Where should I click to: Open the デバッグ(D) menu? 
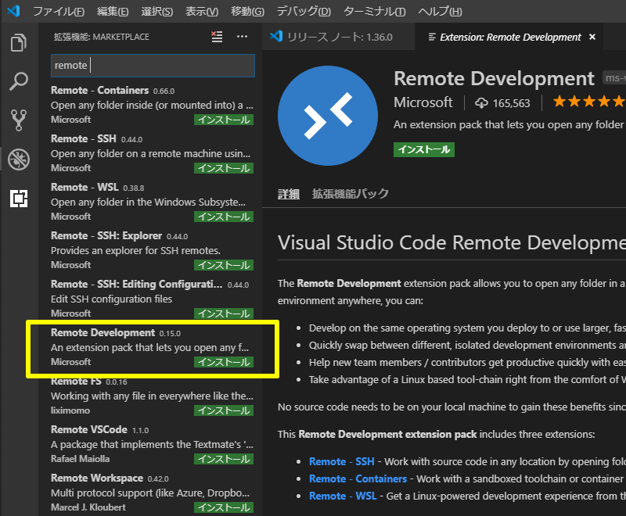click(304, 11)
